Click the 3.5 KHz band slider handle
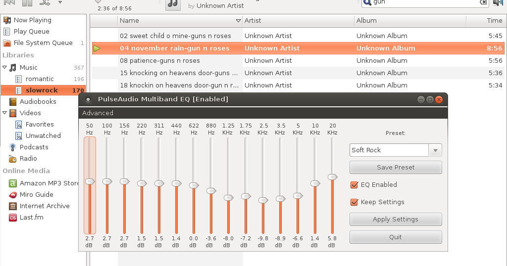The height and width of the screenshot is (266, 507). click(280, 199)
